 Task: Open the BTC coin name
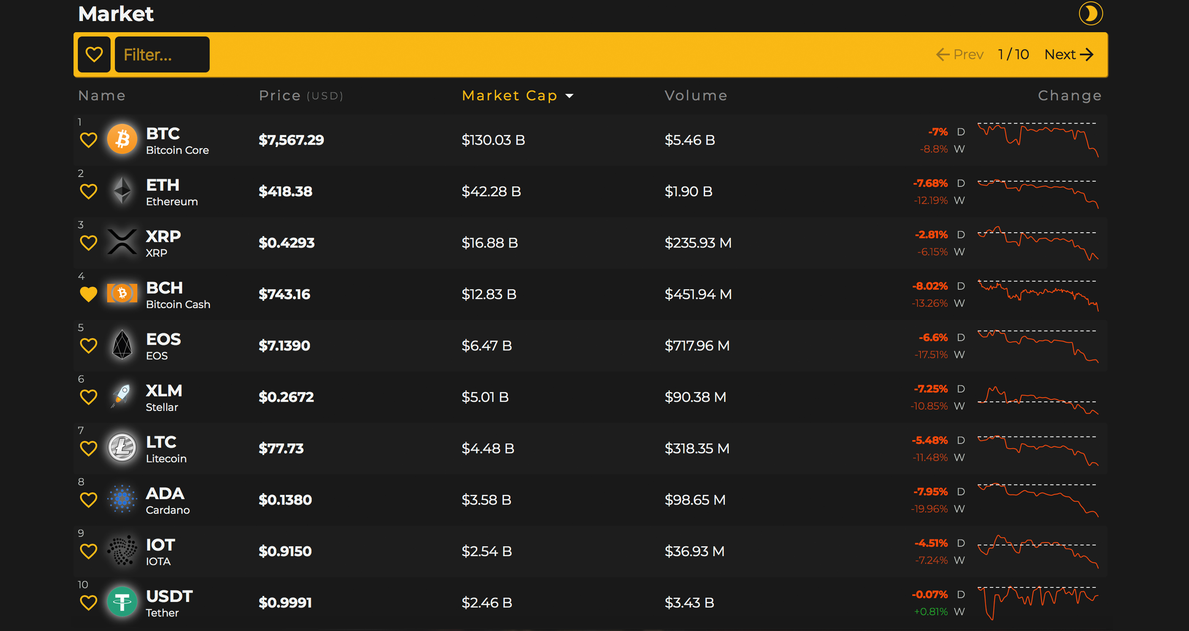pyautogui.click(x=163, y=134)
